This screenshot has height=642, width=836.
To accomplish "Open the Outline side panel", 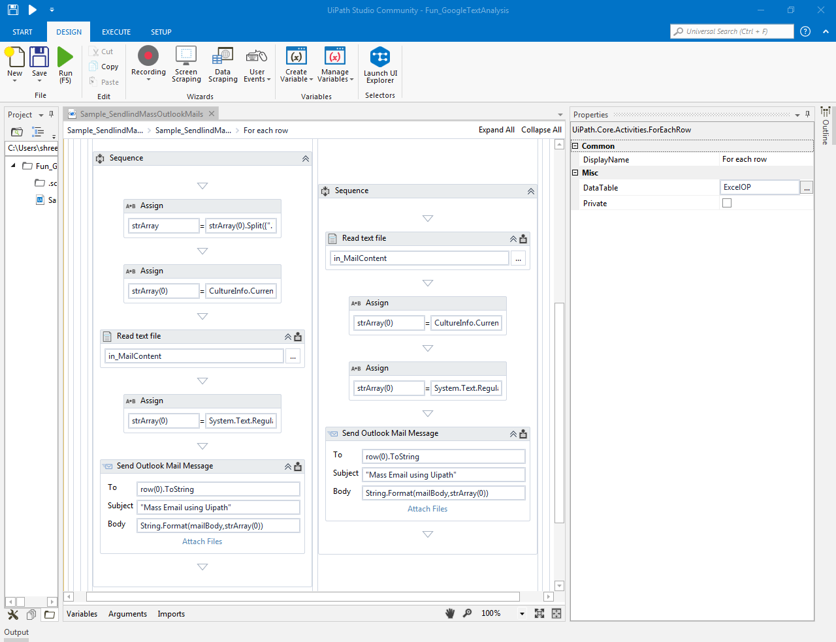I will [x=826, y=126].
